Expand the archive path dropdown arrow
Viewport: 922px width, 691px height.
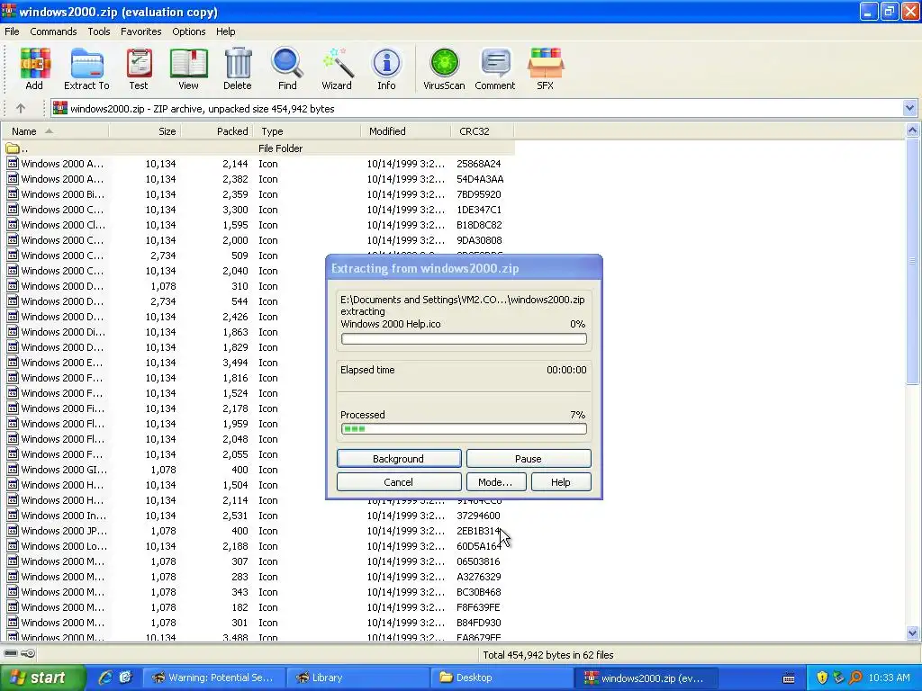909,108
